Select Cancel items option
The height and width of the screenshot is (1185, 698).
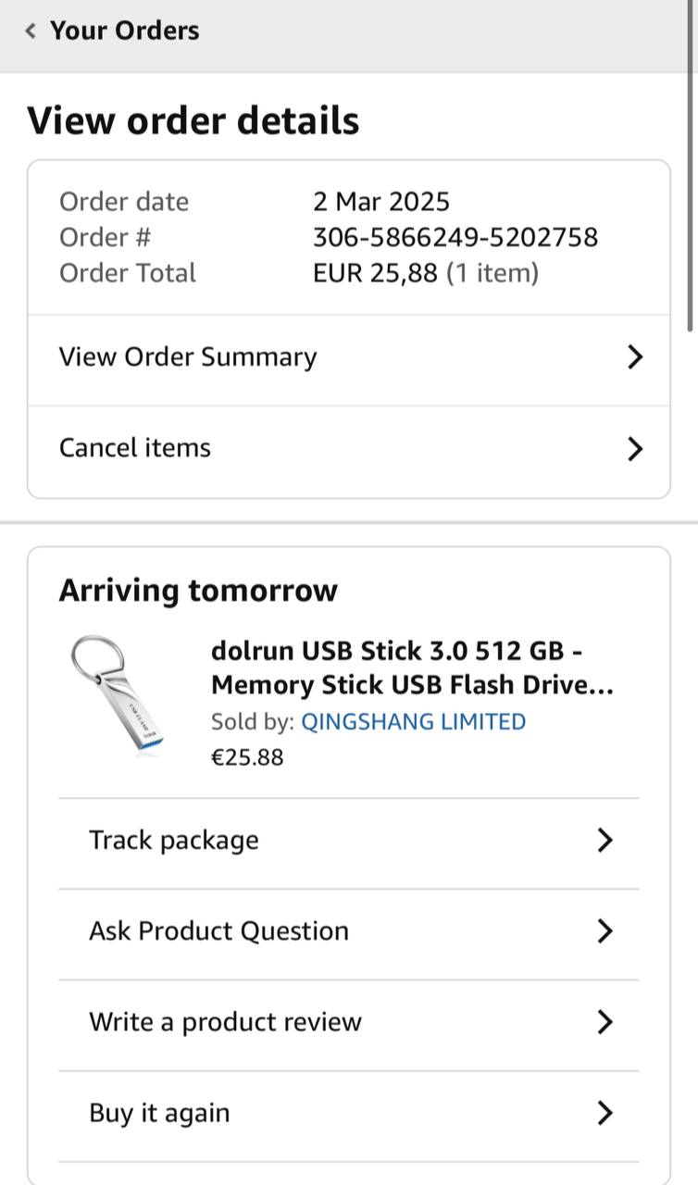(135, 448)
